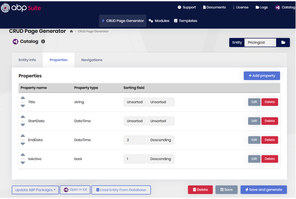
Task: Move the EndDate property up
Action: point(23,136)
